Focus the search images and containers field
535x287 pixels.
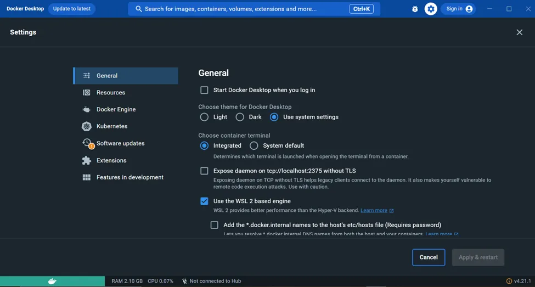[x=254, y=9]
